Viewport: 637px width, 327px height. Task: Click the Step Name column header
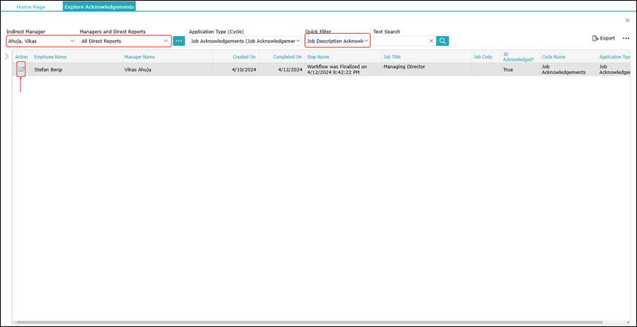[318, 57]
